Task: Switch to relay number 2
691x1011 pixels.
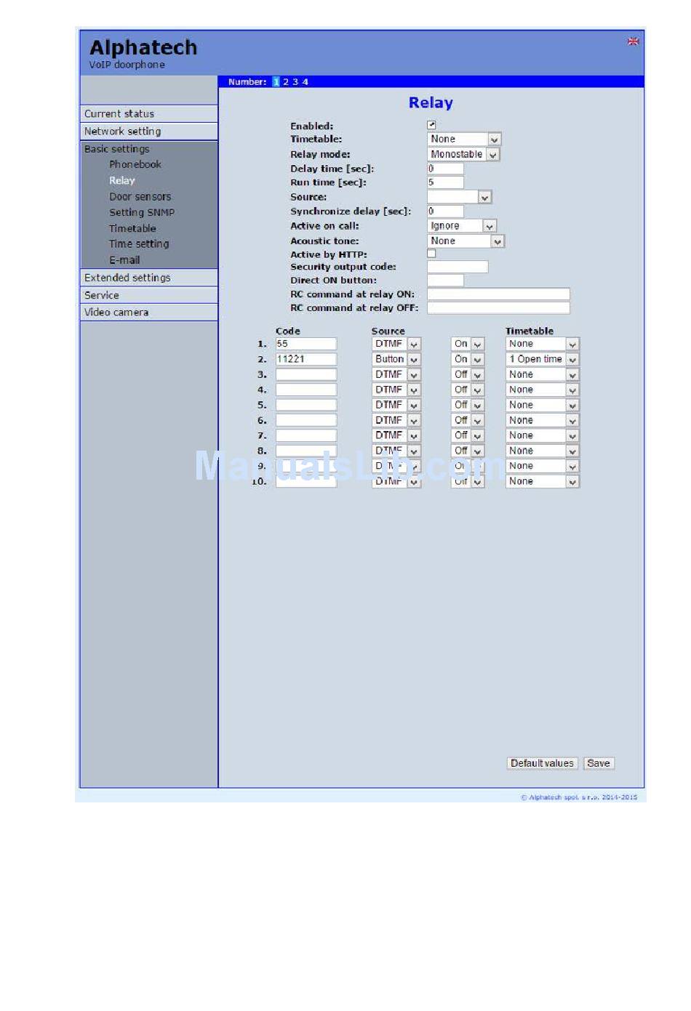Action: (286, 82)
